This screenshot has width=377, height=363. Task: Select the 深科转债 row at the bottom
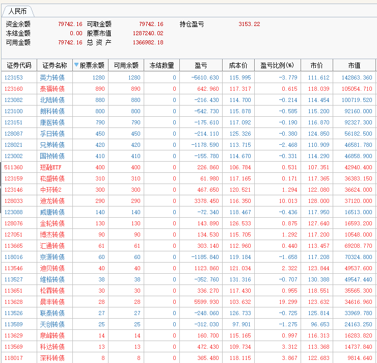pyautogui.click(x=52, y=358)
